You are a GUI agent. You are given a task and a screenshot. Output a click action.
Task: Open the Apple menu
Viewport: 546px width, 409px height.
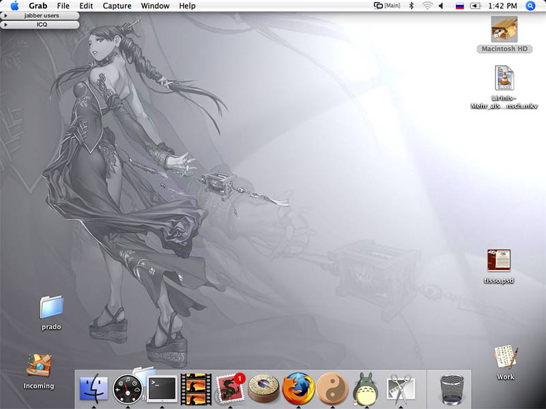14,5
